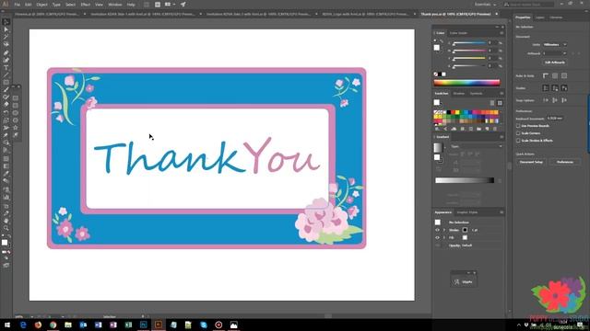Click the Opacity link in Appearance
This screenshot has height=331, width=590.
(454, 245)
